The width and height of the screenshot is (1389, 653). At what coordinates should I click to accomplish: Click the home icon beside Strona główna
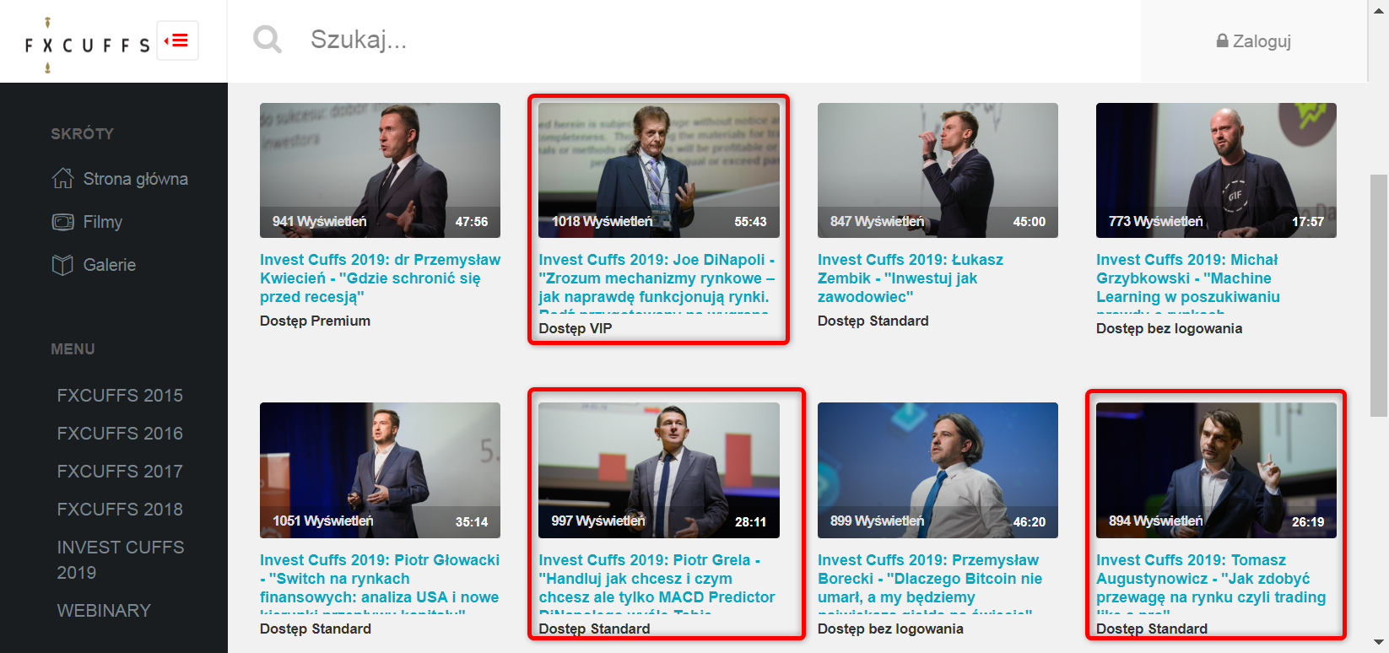[x=62, y=178]
